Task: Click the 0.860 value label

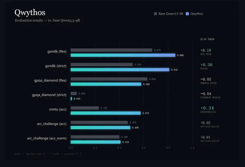Action: tap(180, 55)
